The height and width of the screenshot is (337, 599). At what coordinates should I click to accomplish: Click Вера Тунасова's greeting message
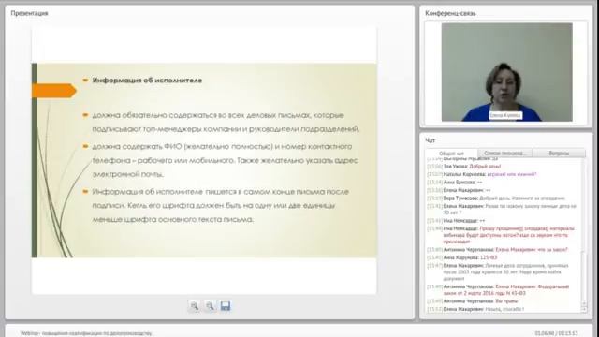496,198
